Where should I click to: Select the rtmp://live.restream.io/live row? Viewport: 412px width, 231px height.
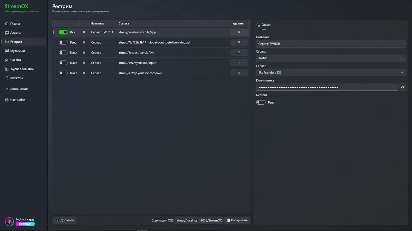pyautogui.click(x=152, y=53)
